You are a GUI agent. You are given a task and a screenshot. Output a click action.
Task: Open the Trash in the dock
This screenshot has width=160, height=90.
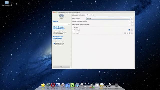point(116,85)
